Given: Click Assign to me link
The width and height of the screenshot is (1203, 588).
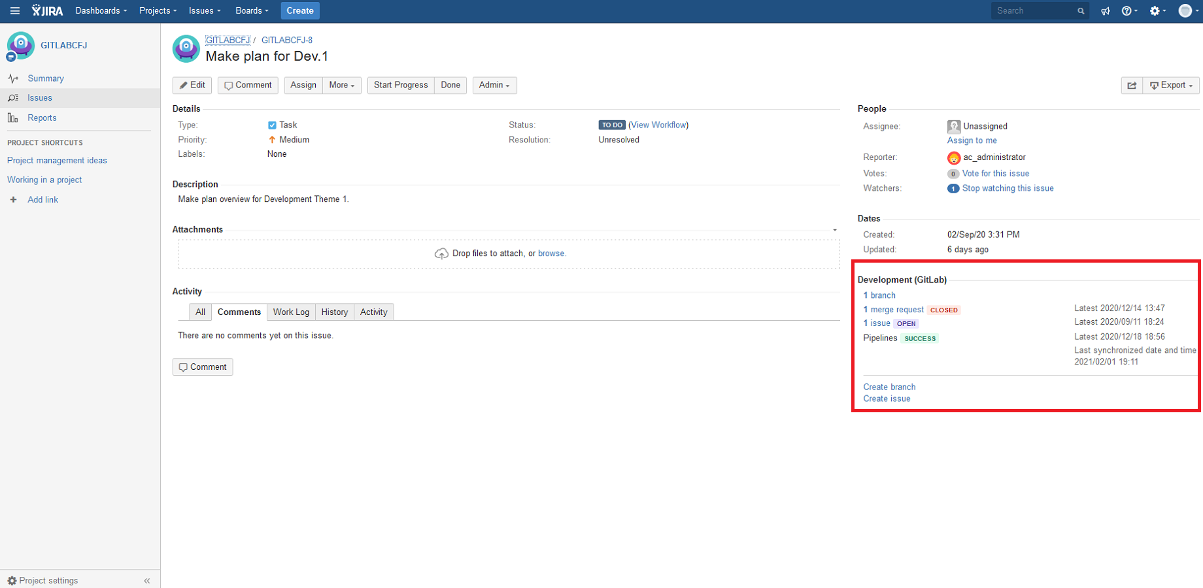Looking at the screenshot, I should tap(972, 140).
